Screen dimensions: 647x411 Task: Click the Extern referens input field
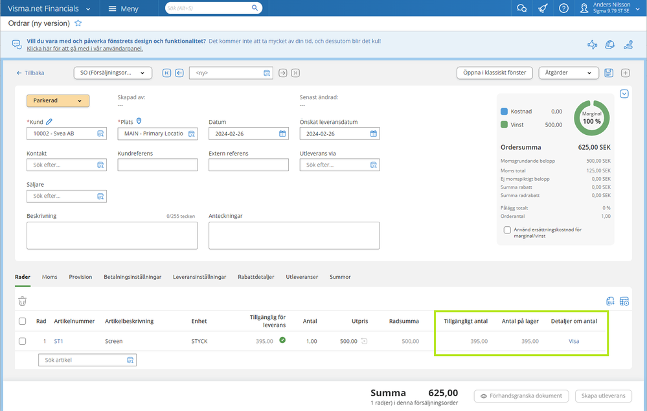click(249, 165)
